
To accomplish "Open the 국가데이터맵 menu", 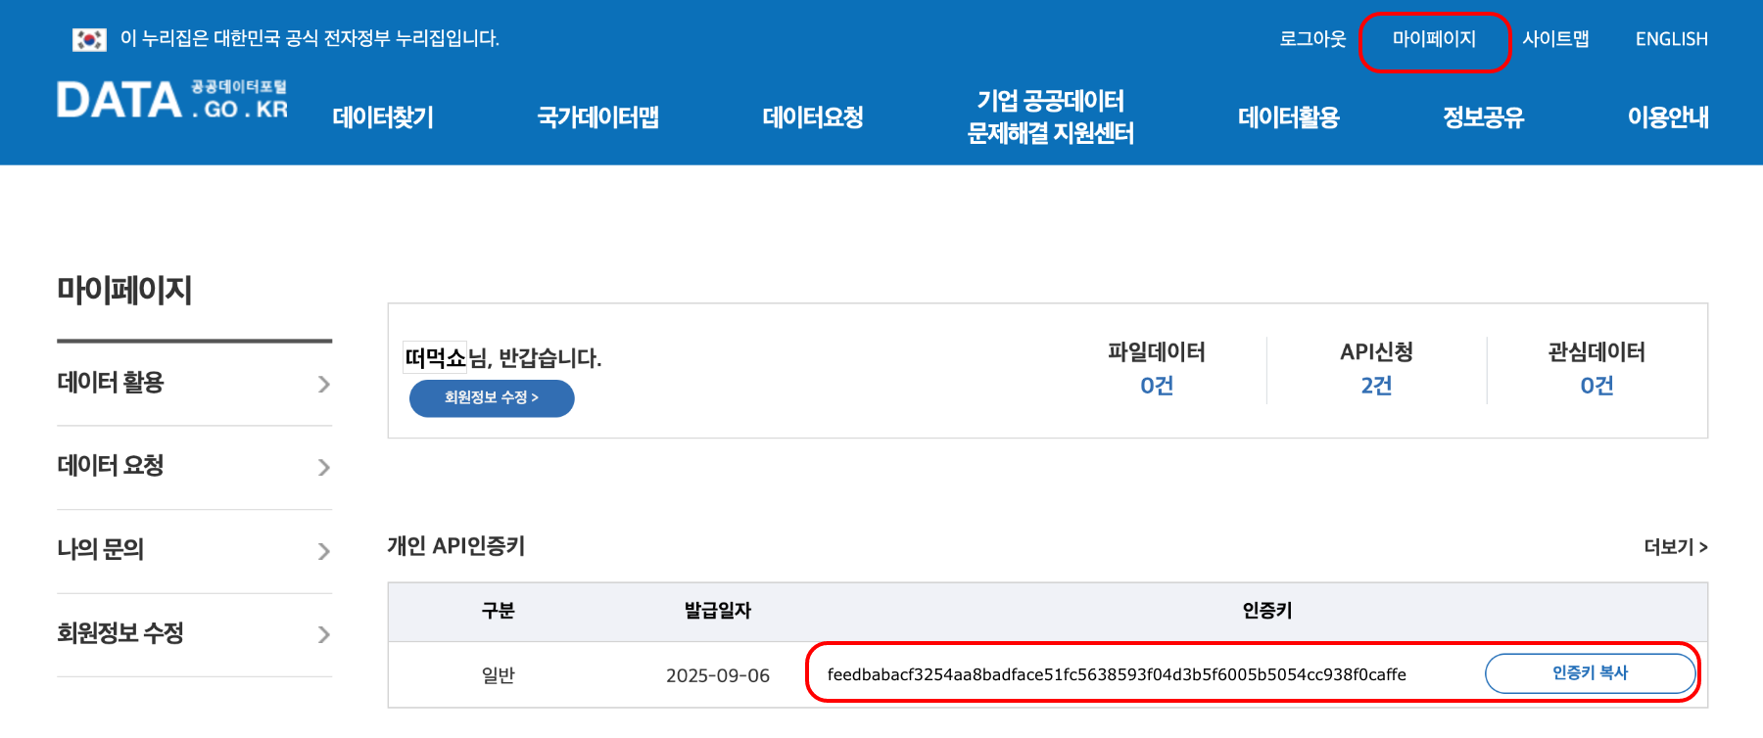I will coord(597,117).
